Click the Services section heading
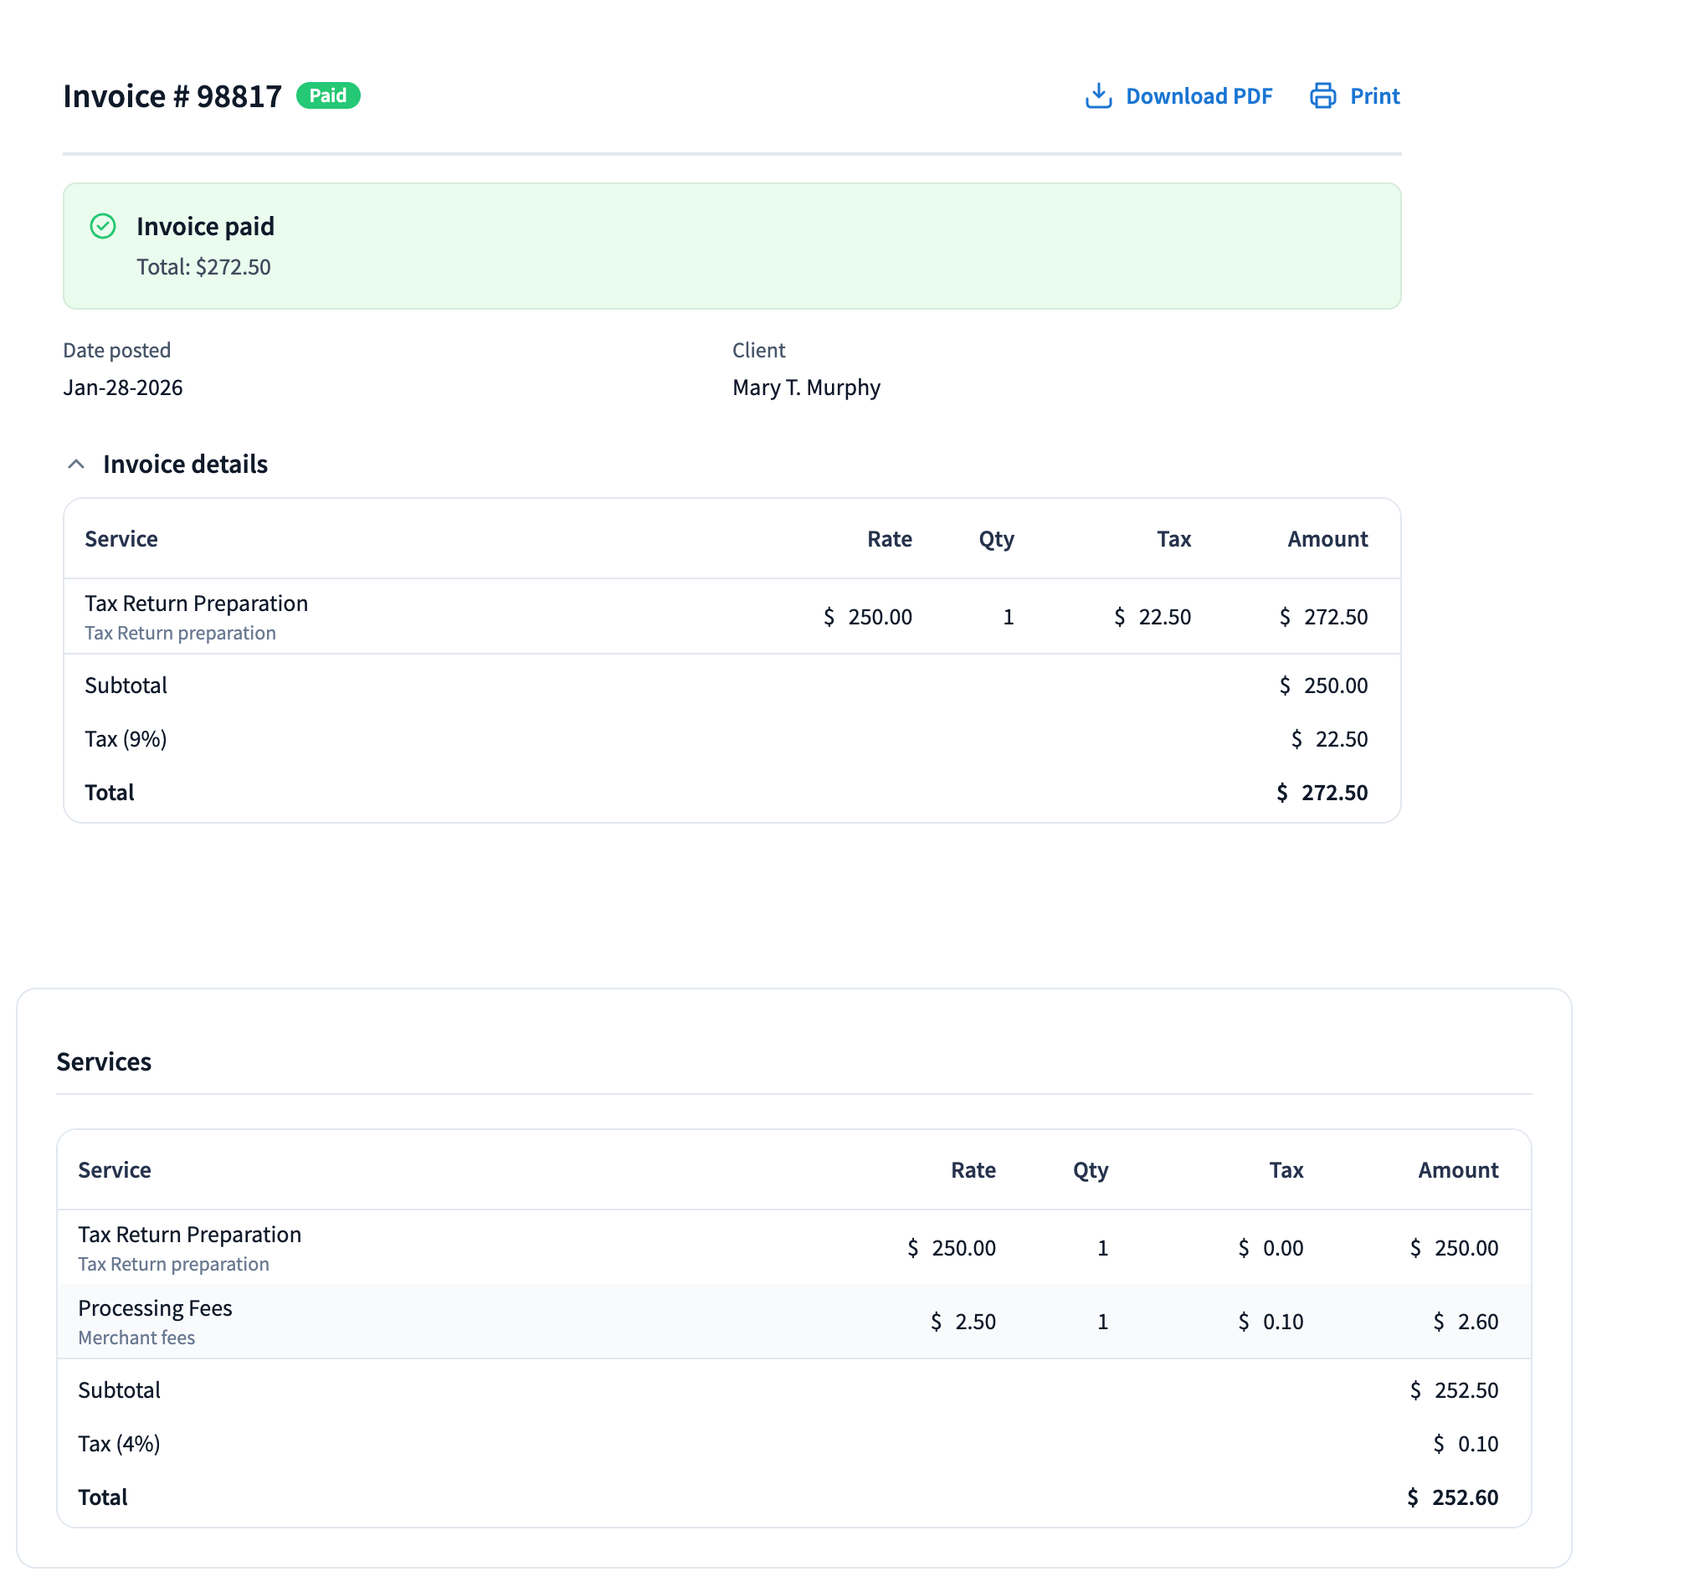1684x1582 pixels. point(103,1061)
